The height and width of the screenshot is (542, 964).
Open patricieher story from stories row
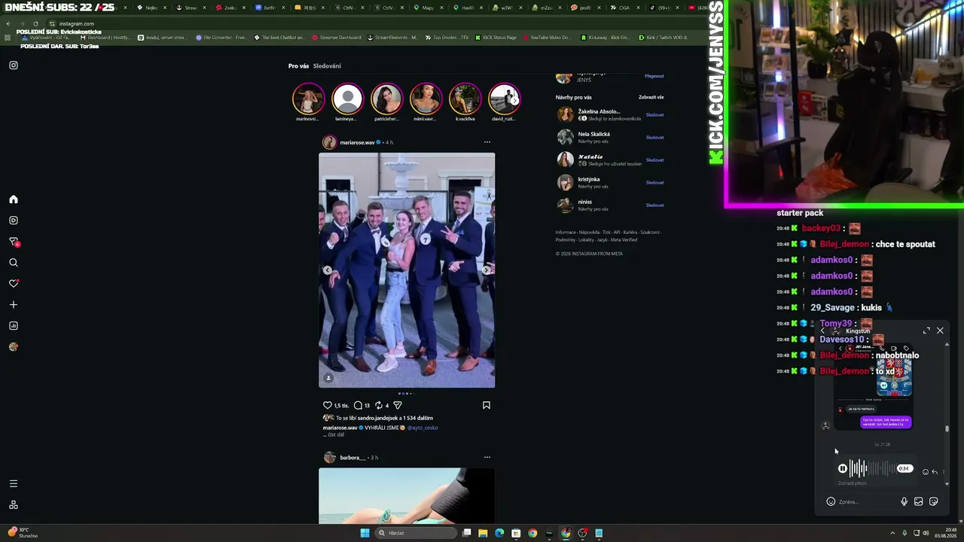point(386,99)
